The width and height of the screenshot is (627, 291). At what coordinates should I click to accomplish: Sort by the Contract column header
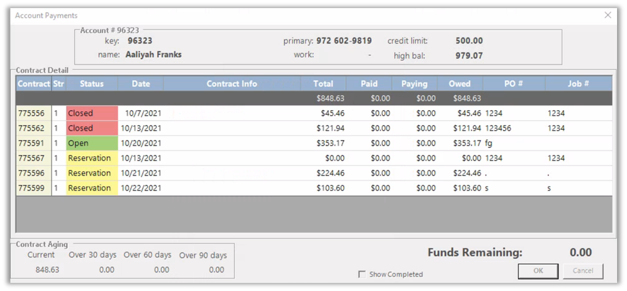pos(34,84)
